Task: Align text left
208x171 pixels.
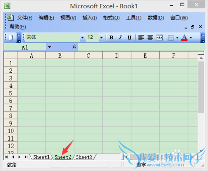Action: pos(141,37)
